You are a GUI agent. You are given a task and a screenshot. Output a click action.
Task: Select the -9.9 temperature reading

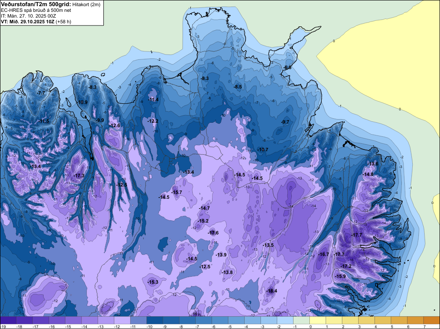tap(99, 120)
